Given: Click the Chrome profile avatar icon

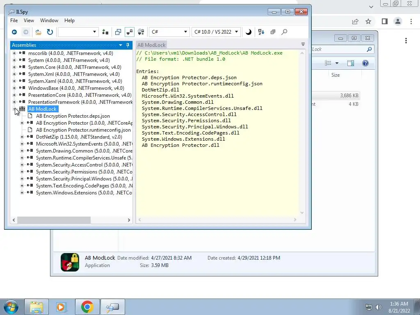Looking at the screenshot, I should [x=398, y=21].
